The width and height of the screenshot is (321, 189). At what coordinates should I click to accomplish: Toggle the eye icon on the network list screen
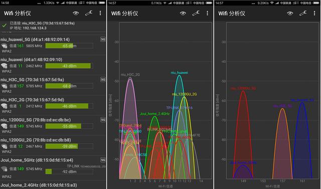point(76,13)
